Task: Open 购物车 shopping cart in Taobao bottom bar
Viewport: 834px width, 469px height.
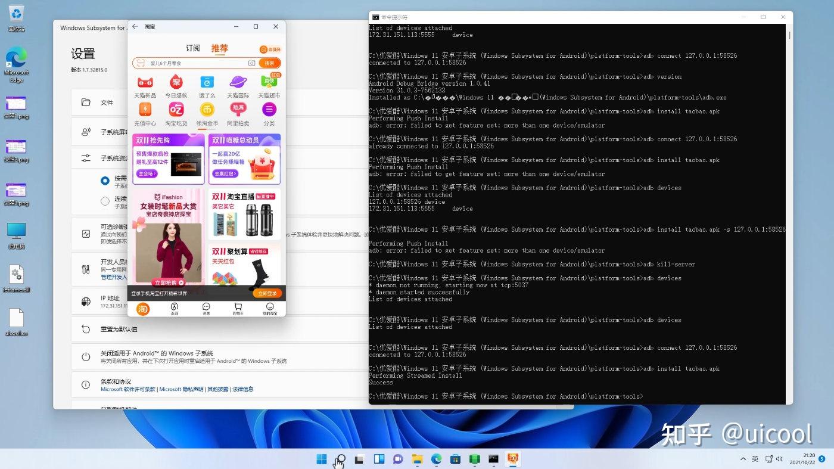Action: click(x=238, y=309)
